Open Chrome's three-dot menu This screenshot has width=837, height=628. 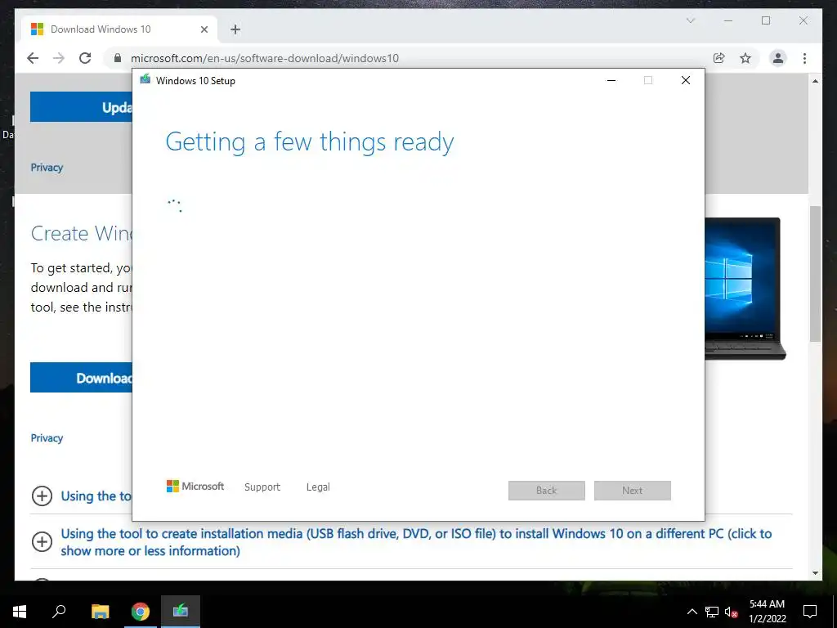(x=804, y=58)
